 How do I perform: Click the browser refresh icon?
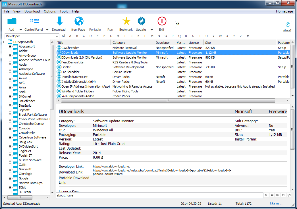tap(289, 195)
